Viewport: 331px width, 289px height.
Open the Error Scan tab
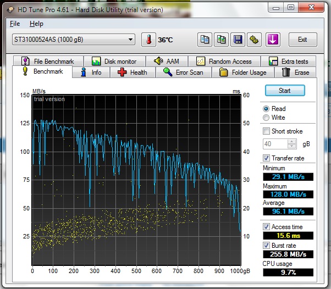[184, 73]
